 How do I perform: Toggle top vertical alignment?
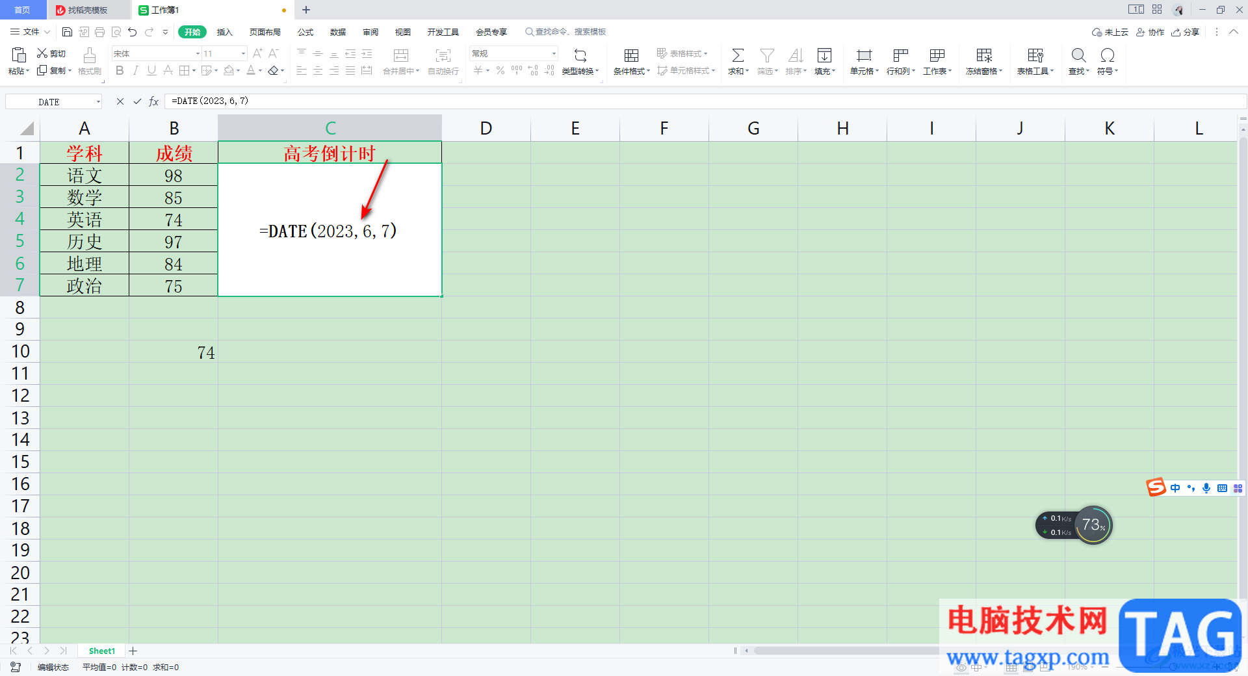click(x=302, y=53)
